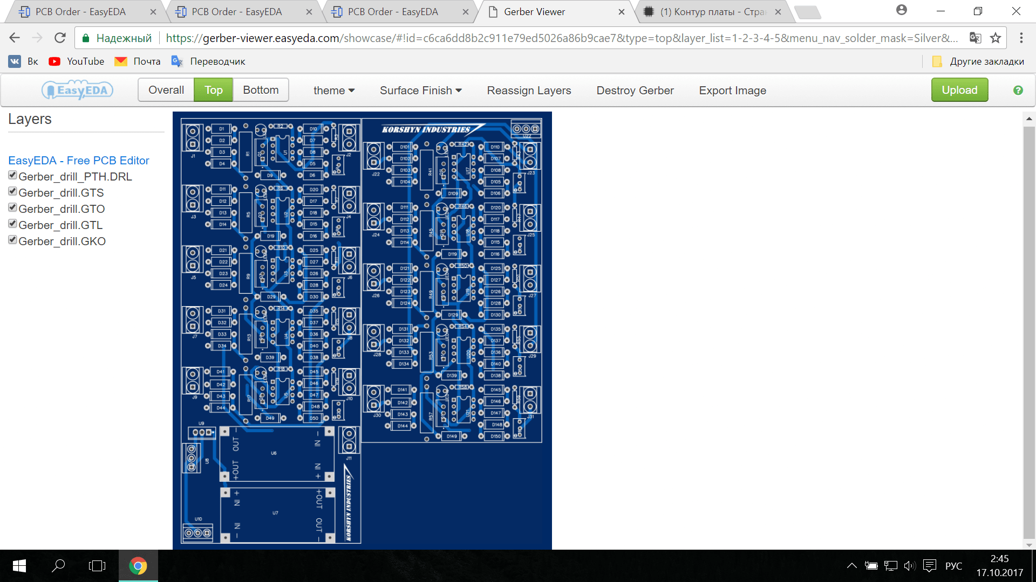Expand the theme dropdown
The width and height of the screenshot is (1036, 582).
tap(333, 91)
